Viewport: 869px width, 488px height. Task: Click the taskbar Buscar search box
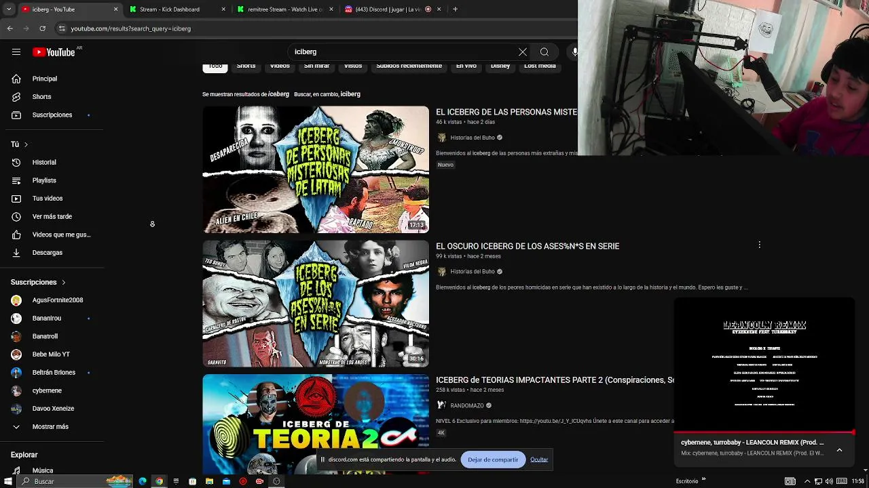(75, 481)
